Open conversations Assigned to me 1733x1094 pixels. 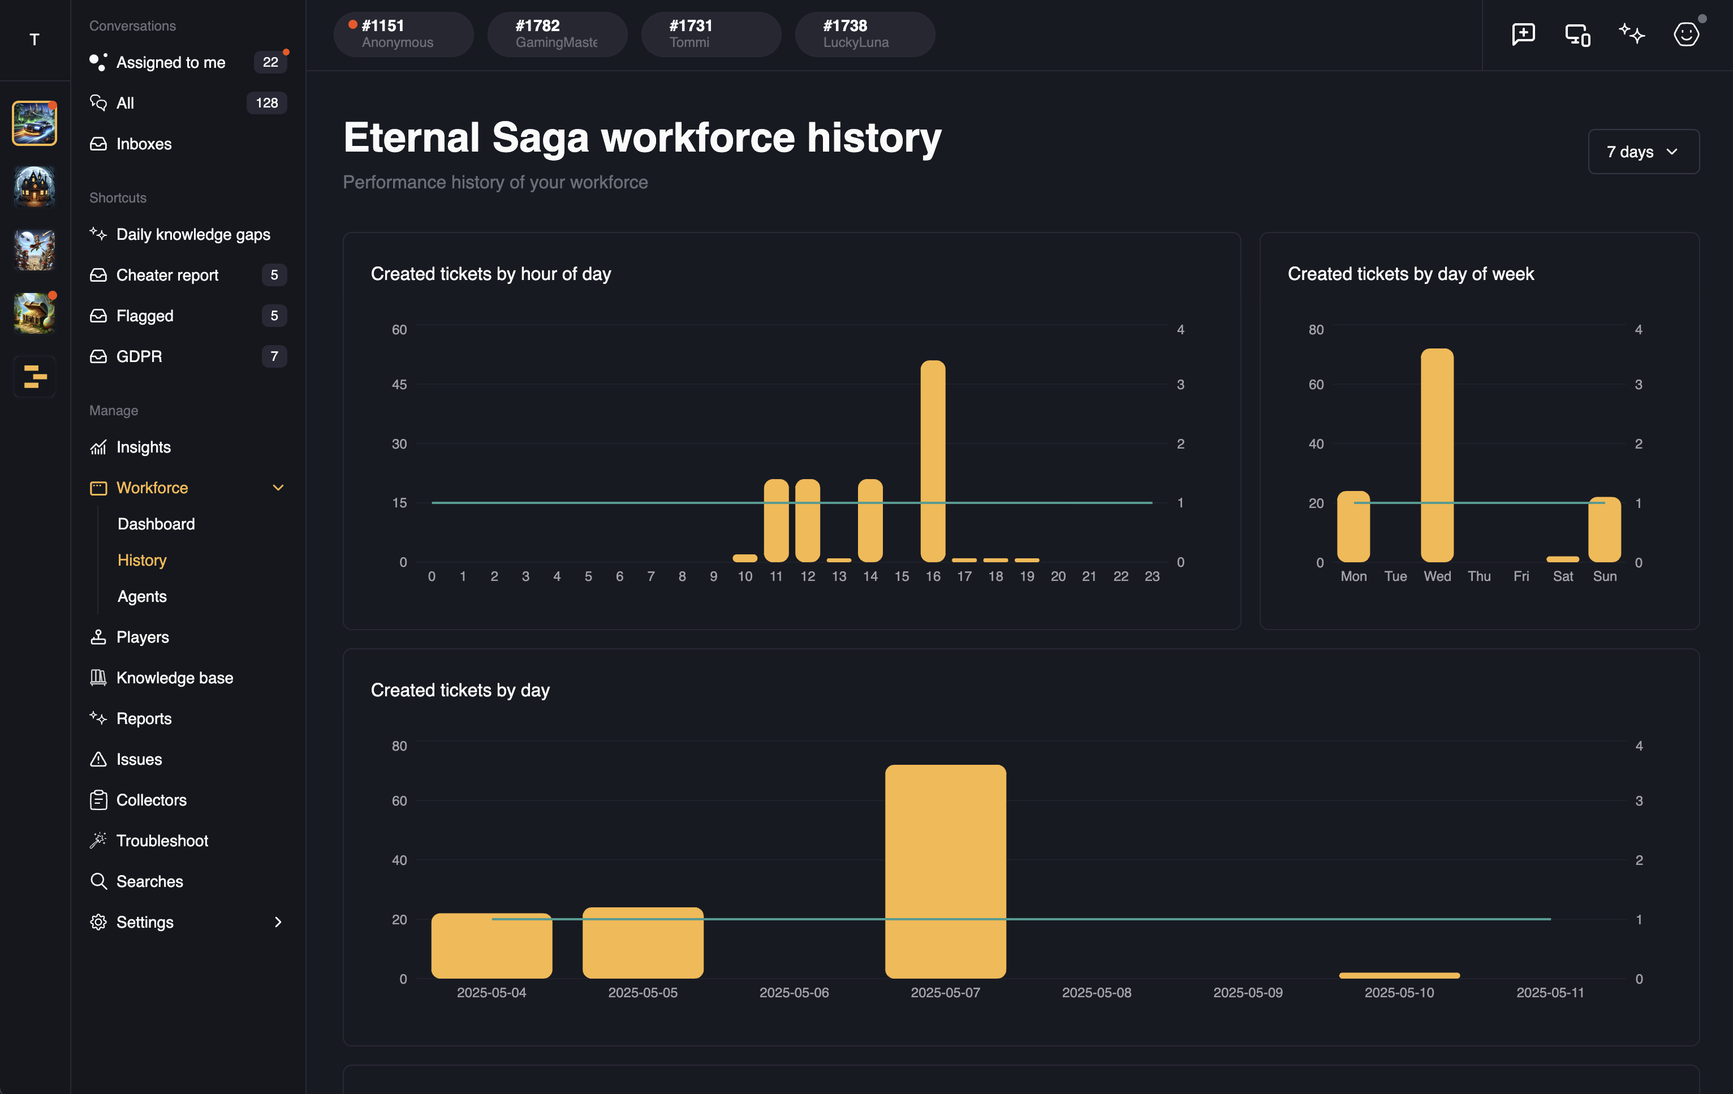tap(171, 62)
